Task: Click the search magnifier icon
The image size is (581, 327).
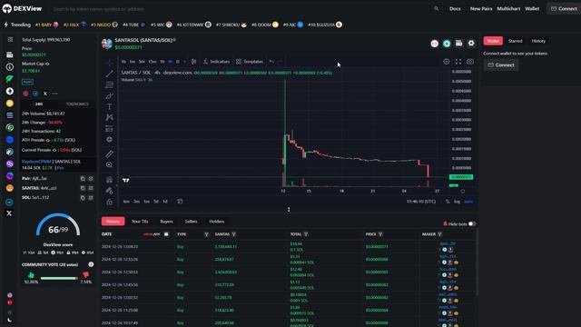Action: click(x=436, y=8)
